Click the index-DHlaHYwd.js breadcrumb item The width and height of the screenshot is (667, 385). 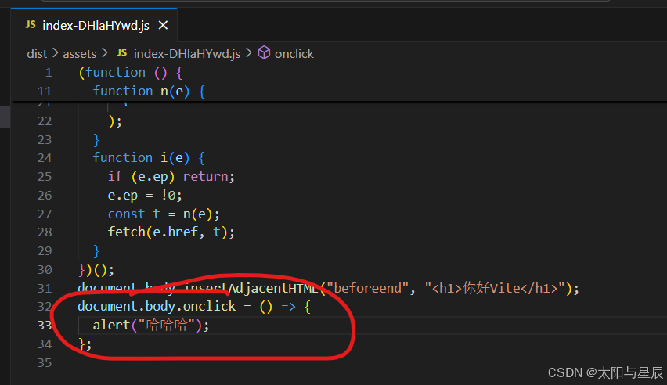(187, 53)
